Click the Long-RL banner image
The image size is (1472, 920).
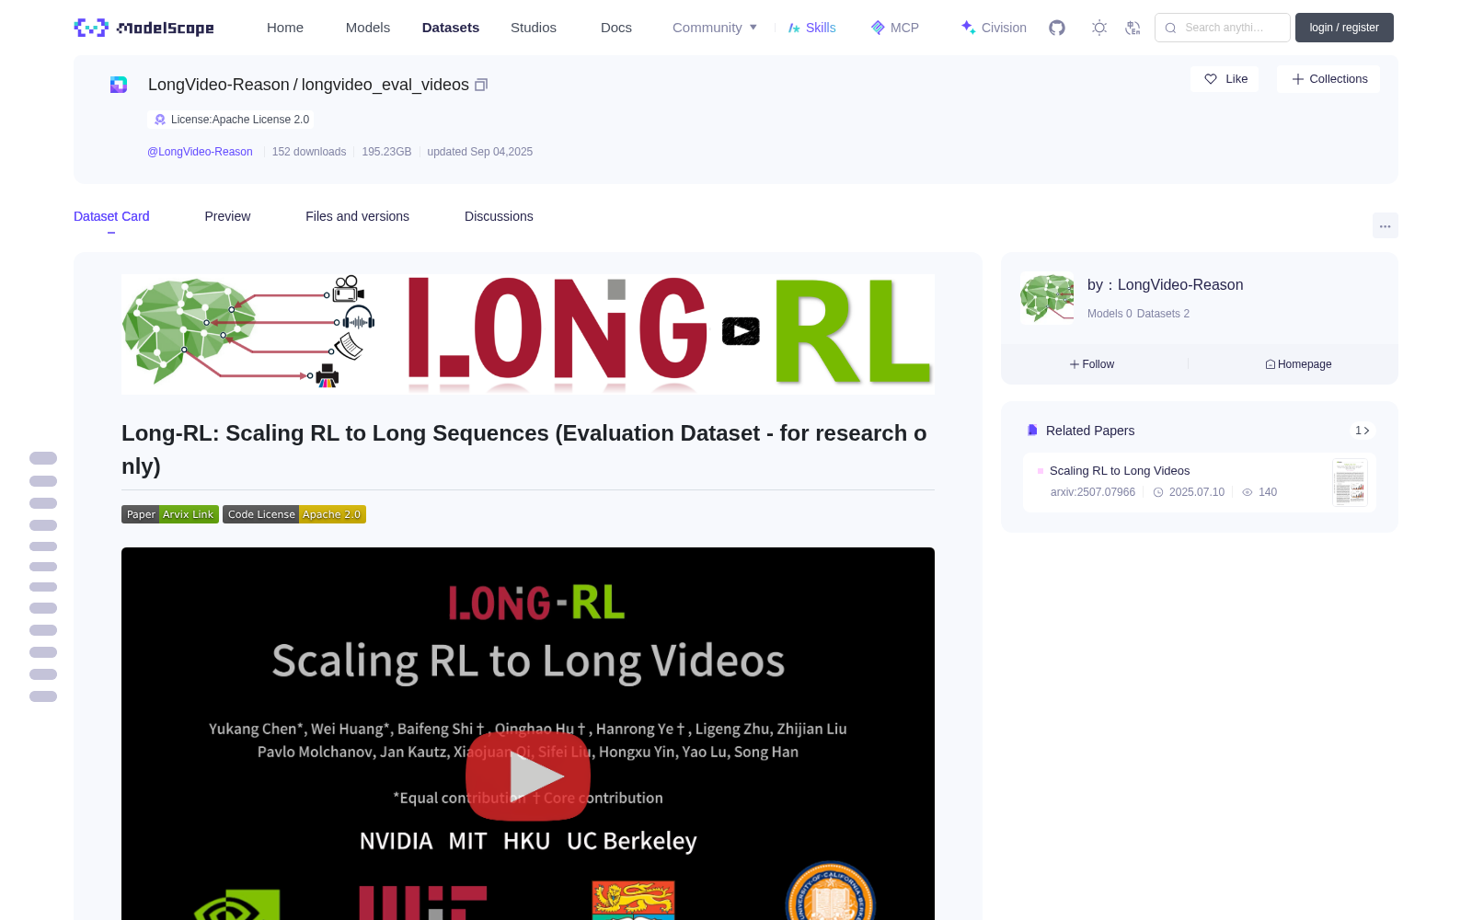[x=528, y=334]
